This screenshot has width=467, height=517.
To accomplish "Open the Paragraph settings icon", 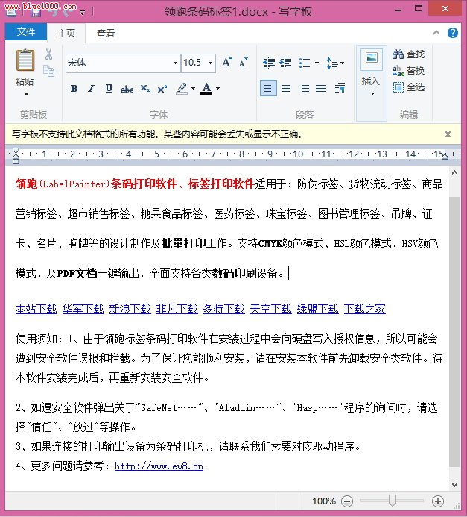I will click(340, 88).
